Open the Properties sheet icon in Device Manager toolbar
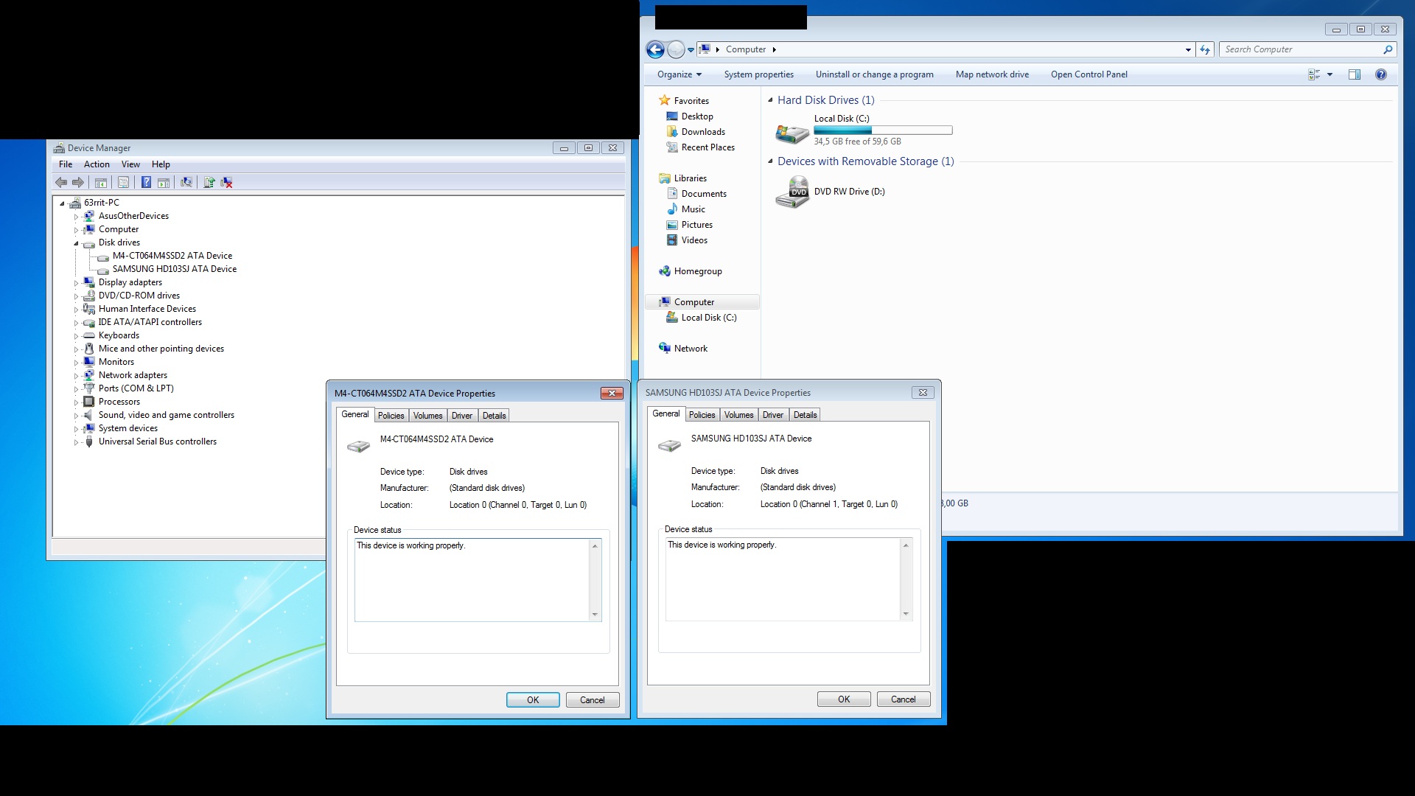 [x=123, y=183]
